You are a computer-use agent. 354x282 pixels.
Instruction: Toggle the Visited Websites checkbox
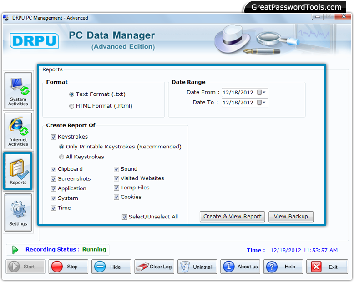click(x=116, y=178)
